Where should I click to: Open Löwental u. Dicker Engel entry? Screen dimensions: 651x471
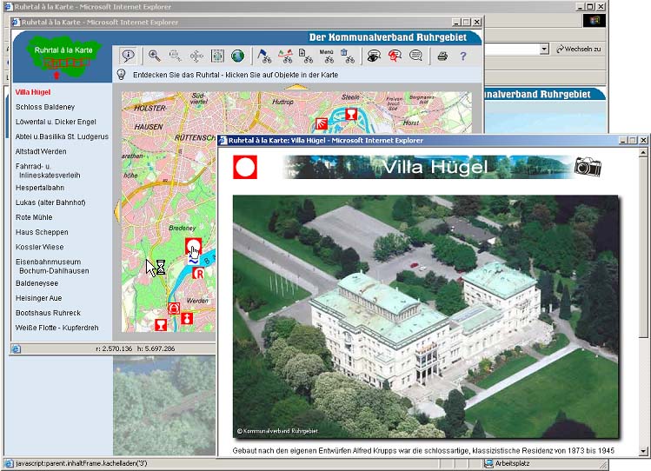tap(56, 122)
